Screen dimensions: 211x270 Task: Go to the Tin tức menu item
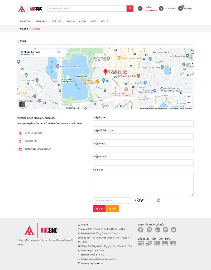click(x=71, y=21)
